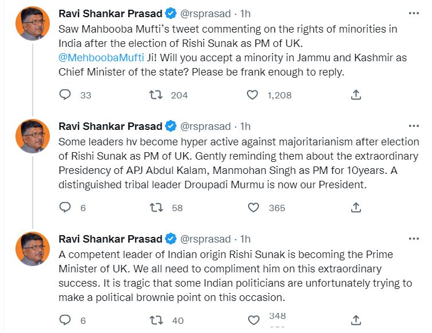432x333 pixels.
Task: Retweet the tweet with 204 retweets
Action: click(x=155, y=95)
